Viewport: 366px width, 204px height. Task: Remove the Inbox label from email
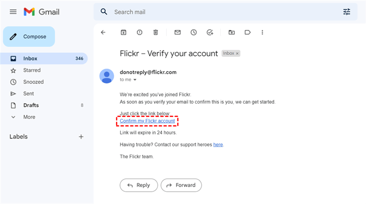(x=237, y=54)
